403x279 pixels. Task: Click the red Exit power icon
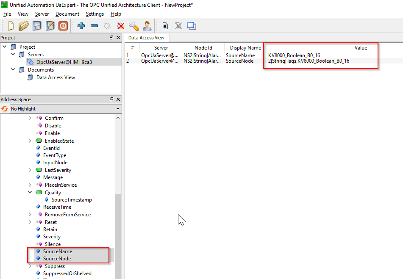(63, 26)
